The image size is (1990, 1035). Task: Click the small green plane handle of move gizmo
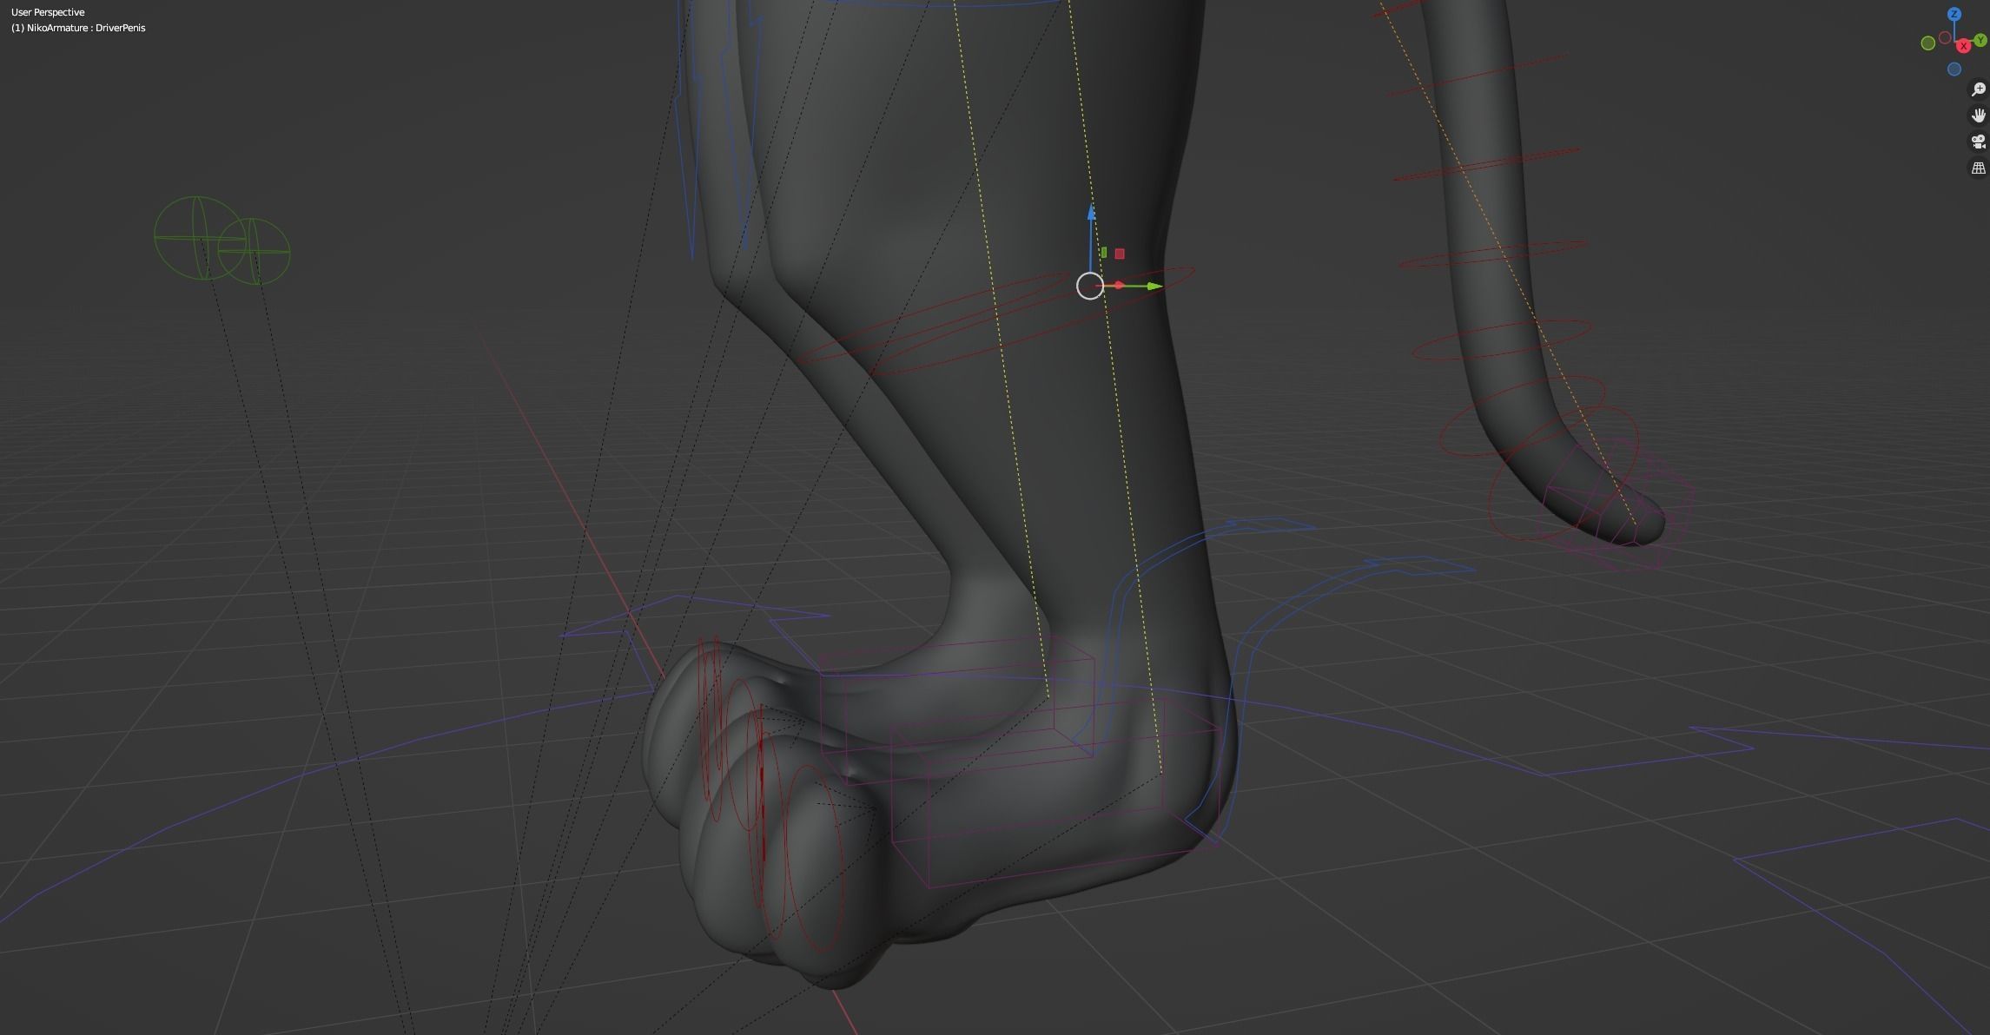pyautogui.click(x=1103, y=254)
